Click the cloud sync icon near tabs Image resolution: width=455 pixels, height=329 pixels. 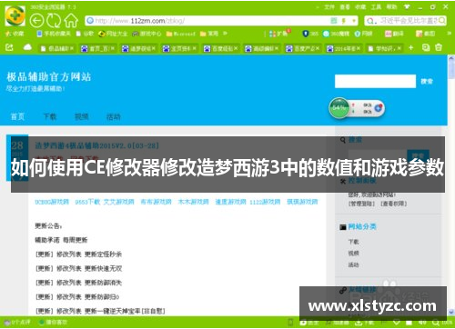click(27, 47)
